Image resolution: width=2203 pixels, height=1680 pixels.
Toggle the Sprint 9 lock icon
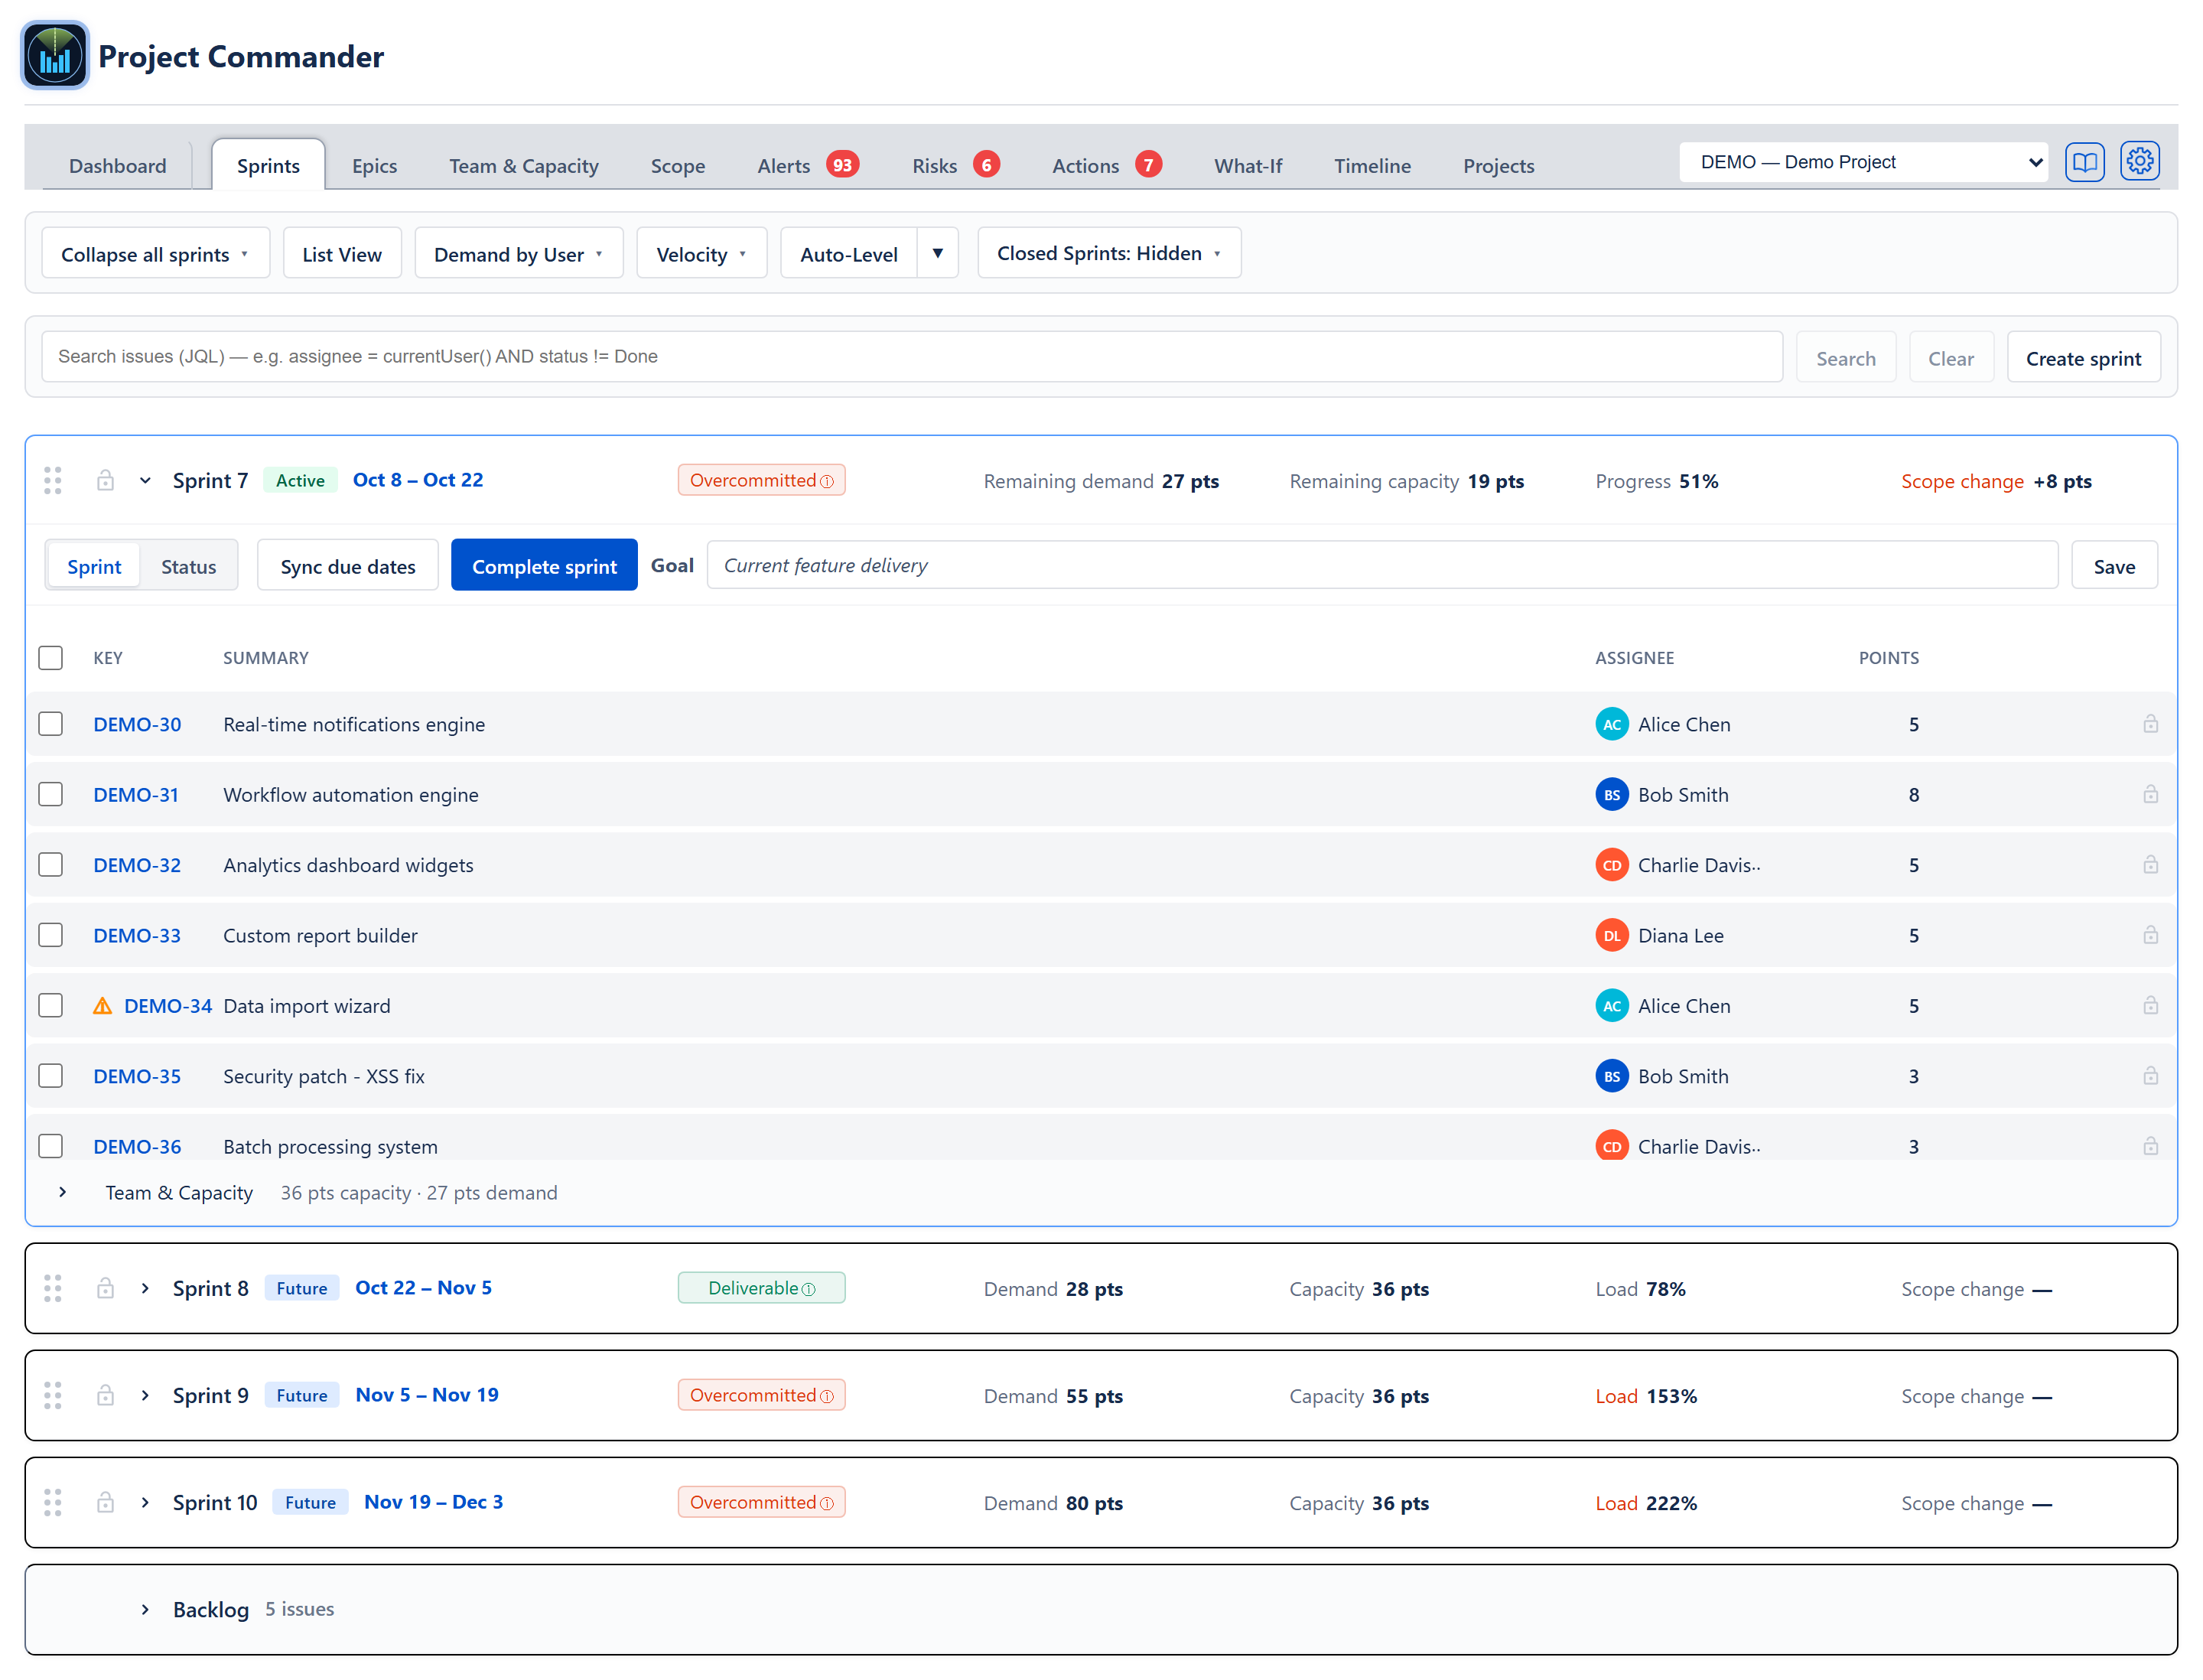point(105,1396)
